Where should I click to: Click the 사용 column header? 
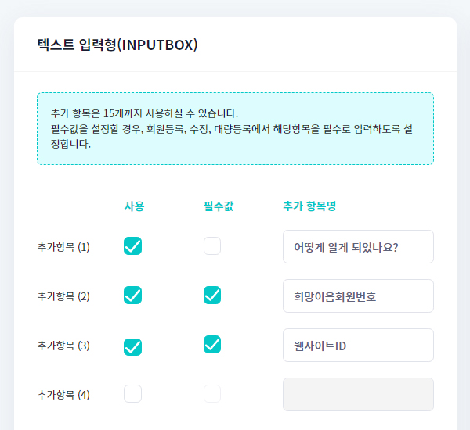[x=134, y=206]
